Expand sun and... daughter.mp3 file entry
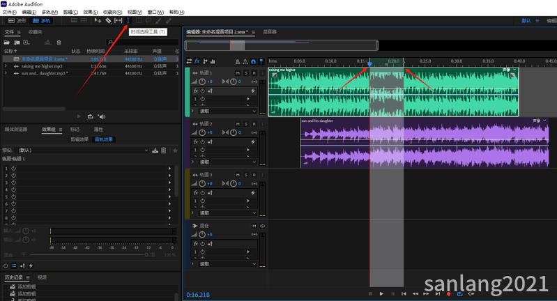The image size is (557, 301). pos(6,73)
